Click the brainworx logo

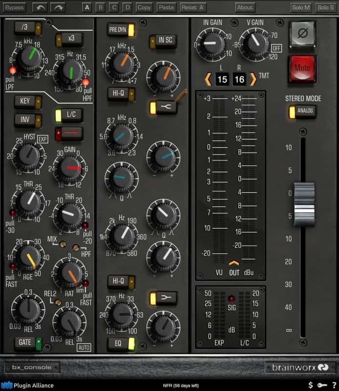[x=300, y=368]
